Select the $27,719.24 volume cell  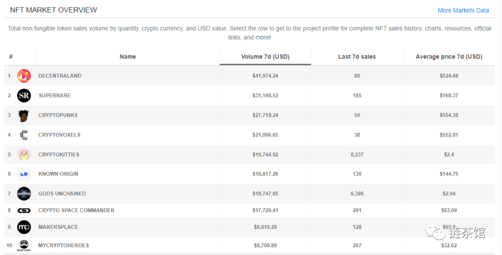[x=265, y=115]
